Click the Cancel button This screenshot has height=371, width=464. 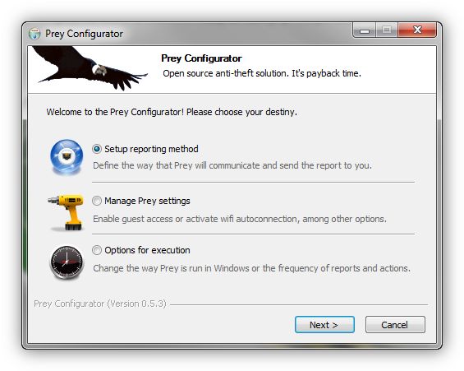click(x=395, y=325)
